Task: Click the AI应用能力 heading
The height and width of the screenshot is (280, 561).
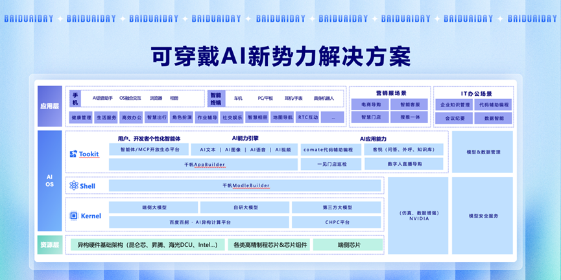Action: [373, 139]
